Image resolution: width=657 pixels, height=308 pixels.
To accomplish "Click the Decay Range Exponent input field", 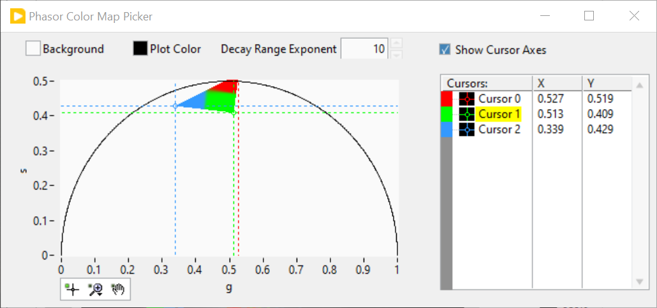I will [364, 49].
